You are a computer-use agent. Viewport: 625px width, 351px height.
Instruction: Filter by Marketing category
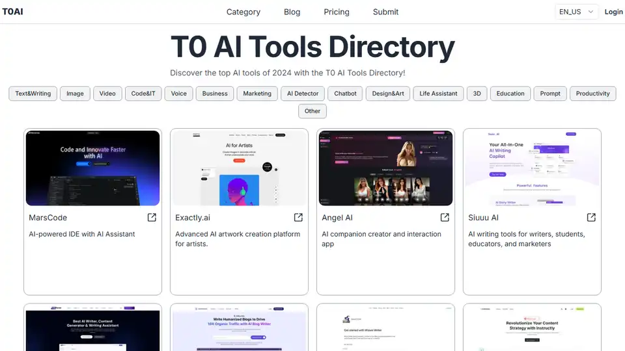tap(257, 94)
